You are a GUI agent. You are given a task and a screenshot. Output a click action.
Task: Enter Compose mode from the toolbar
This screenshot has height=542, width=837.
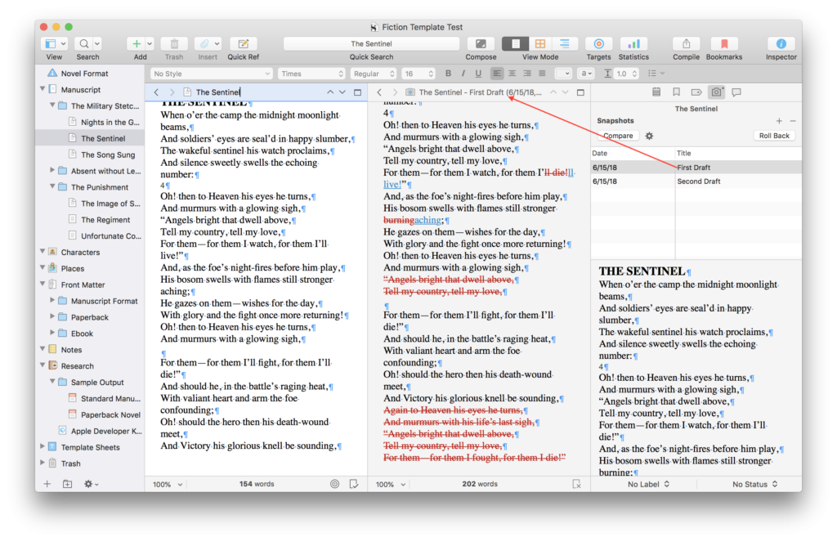click(481, 44)
